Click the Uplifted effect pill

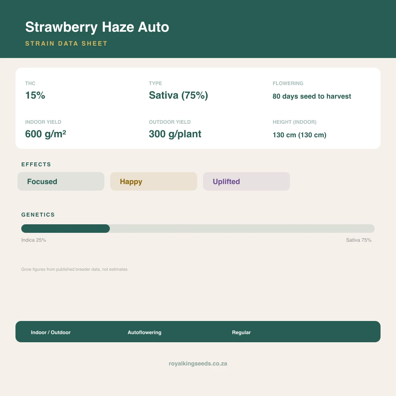[x=246, y=181]
